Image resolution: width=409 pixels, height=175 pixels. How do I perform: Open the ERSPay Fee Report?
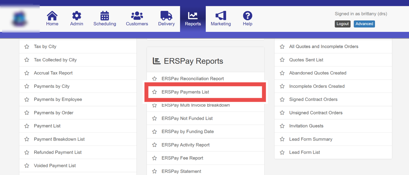pos(182,158)
